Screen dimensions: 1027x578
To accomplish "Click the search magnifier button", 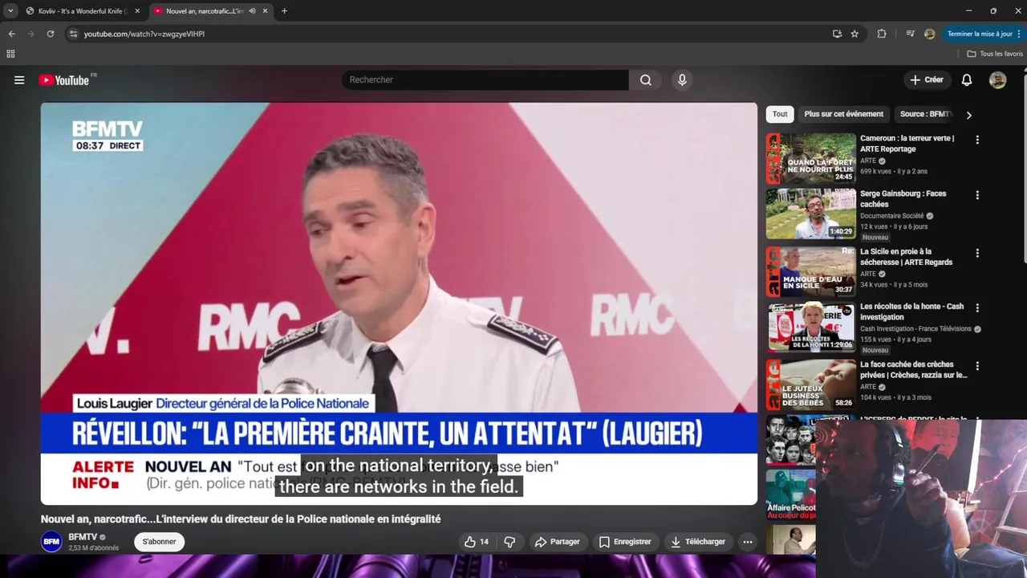I will tap(646, 80).
